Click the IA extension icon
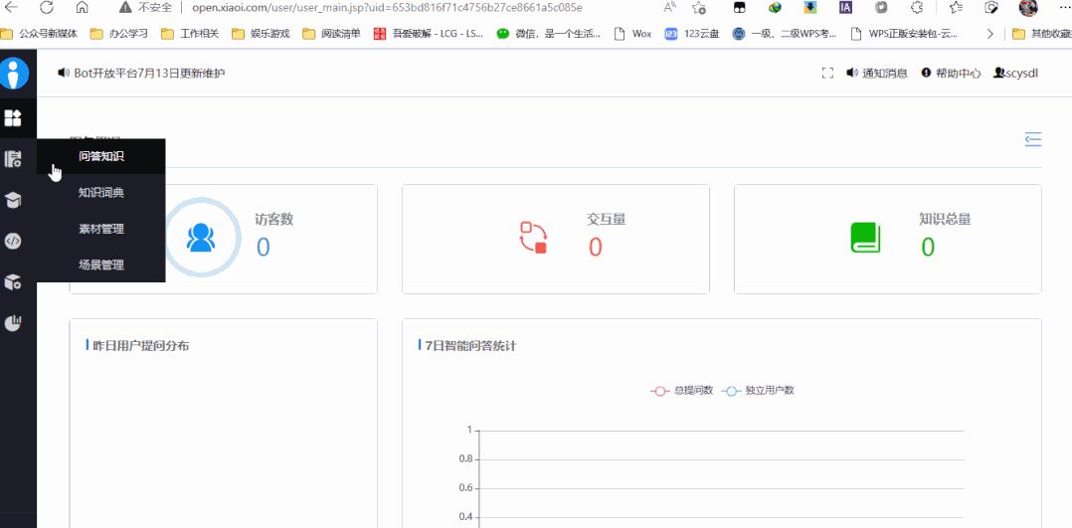The height and width of the screenshot is (528, 1072). pyautogui.click(x=845, y=8)
